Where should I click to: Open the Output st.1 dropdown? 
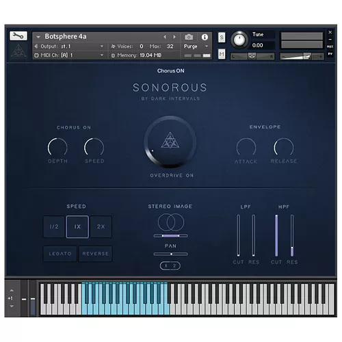click(69, 47)
